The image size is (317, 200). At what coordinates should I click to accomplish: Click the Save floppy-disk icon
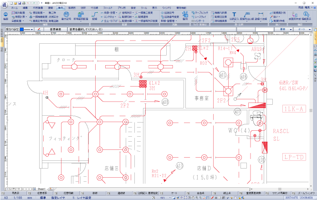click(x=20, y=3)
